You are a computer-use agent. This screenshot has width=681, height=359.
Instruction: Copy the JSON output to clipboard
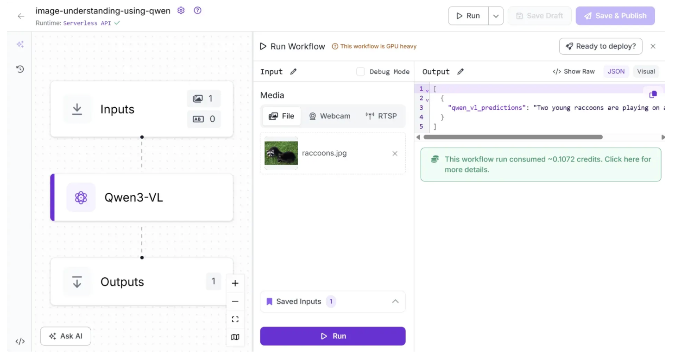[x=653, y=94]
